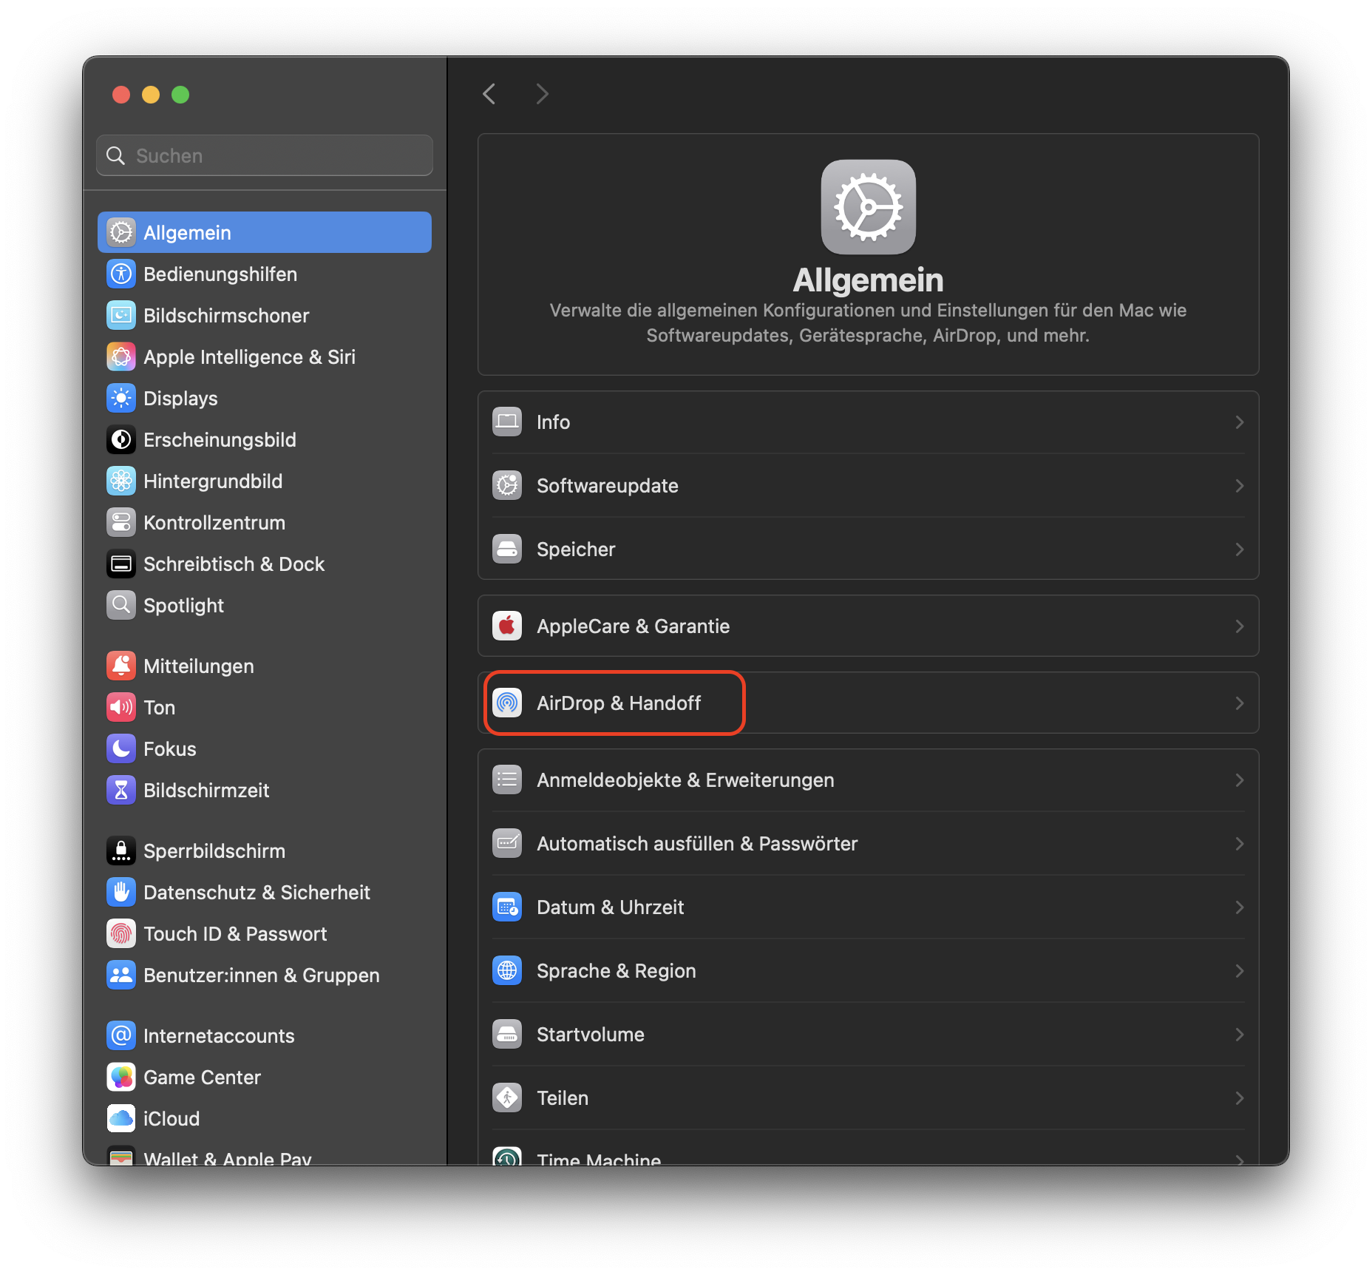Open Softwareupdate settings
Viewport: 1372px width, 1275px height.
point(607,486)
